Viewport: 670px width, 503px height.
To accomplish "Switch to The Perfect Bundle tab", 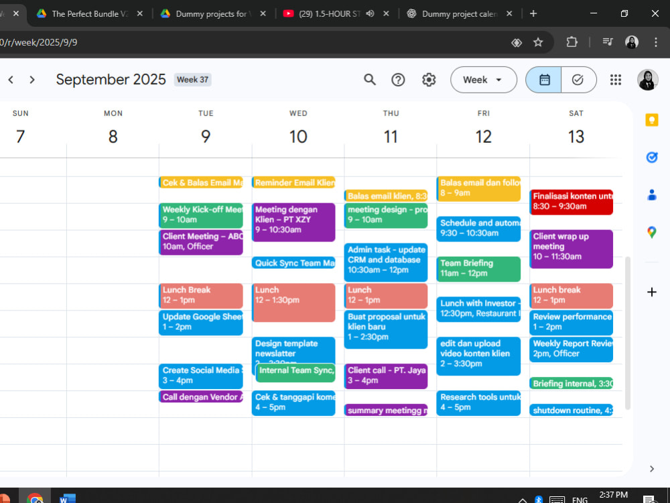I will coord(89,13).
